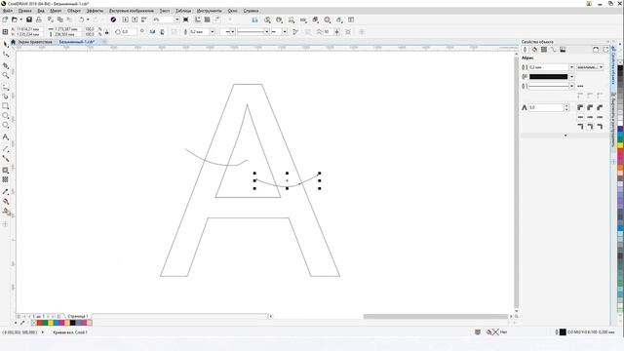The width and height of the screenshot is (624, 351).
Task: Select the Crop tool
Action: (x=6, y=65)
